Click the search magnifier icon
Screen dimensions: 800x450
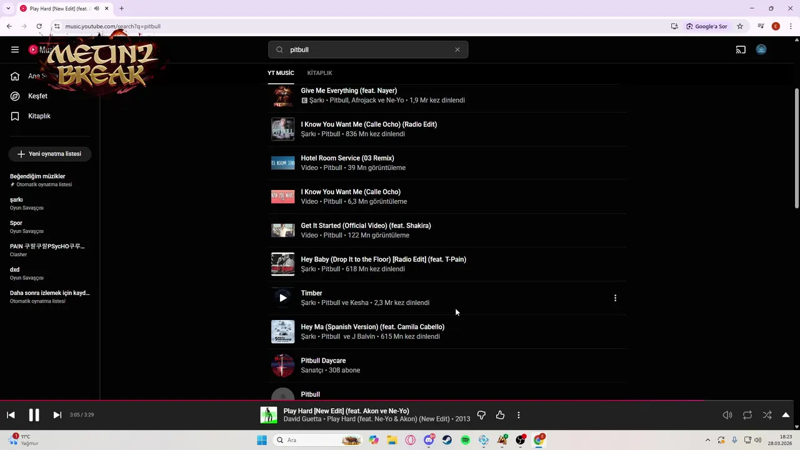point(279,50)
